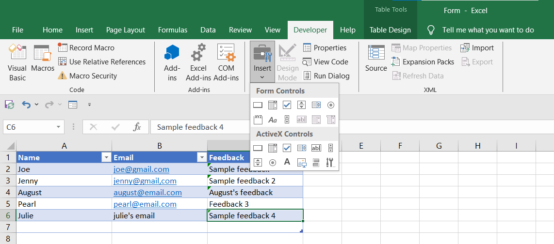Toggle Design Mode
Image resolution: width=554 pixels, height=244 pixels.
[287, 63]
